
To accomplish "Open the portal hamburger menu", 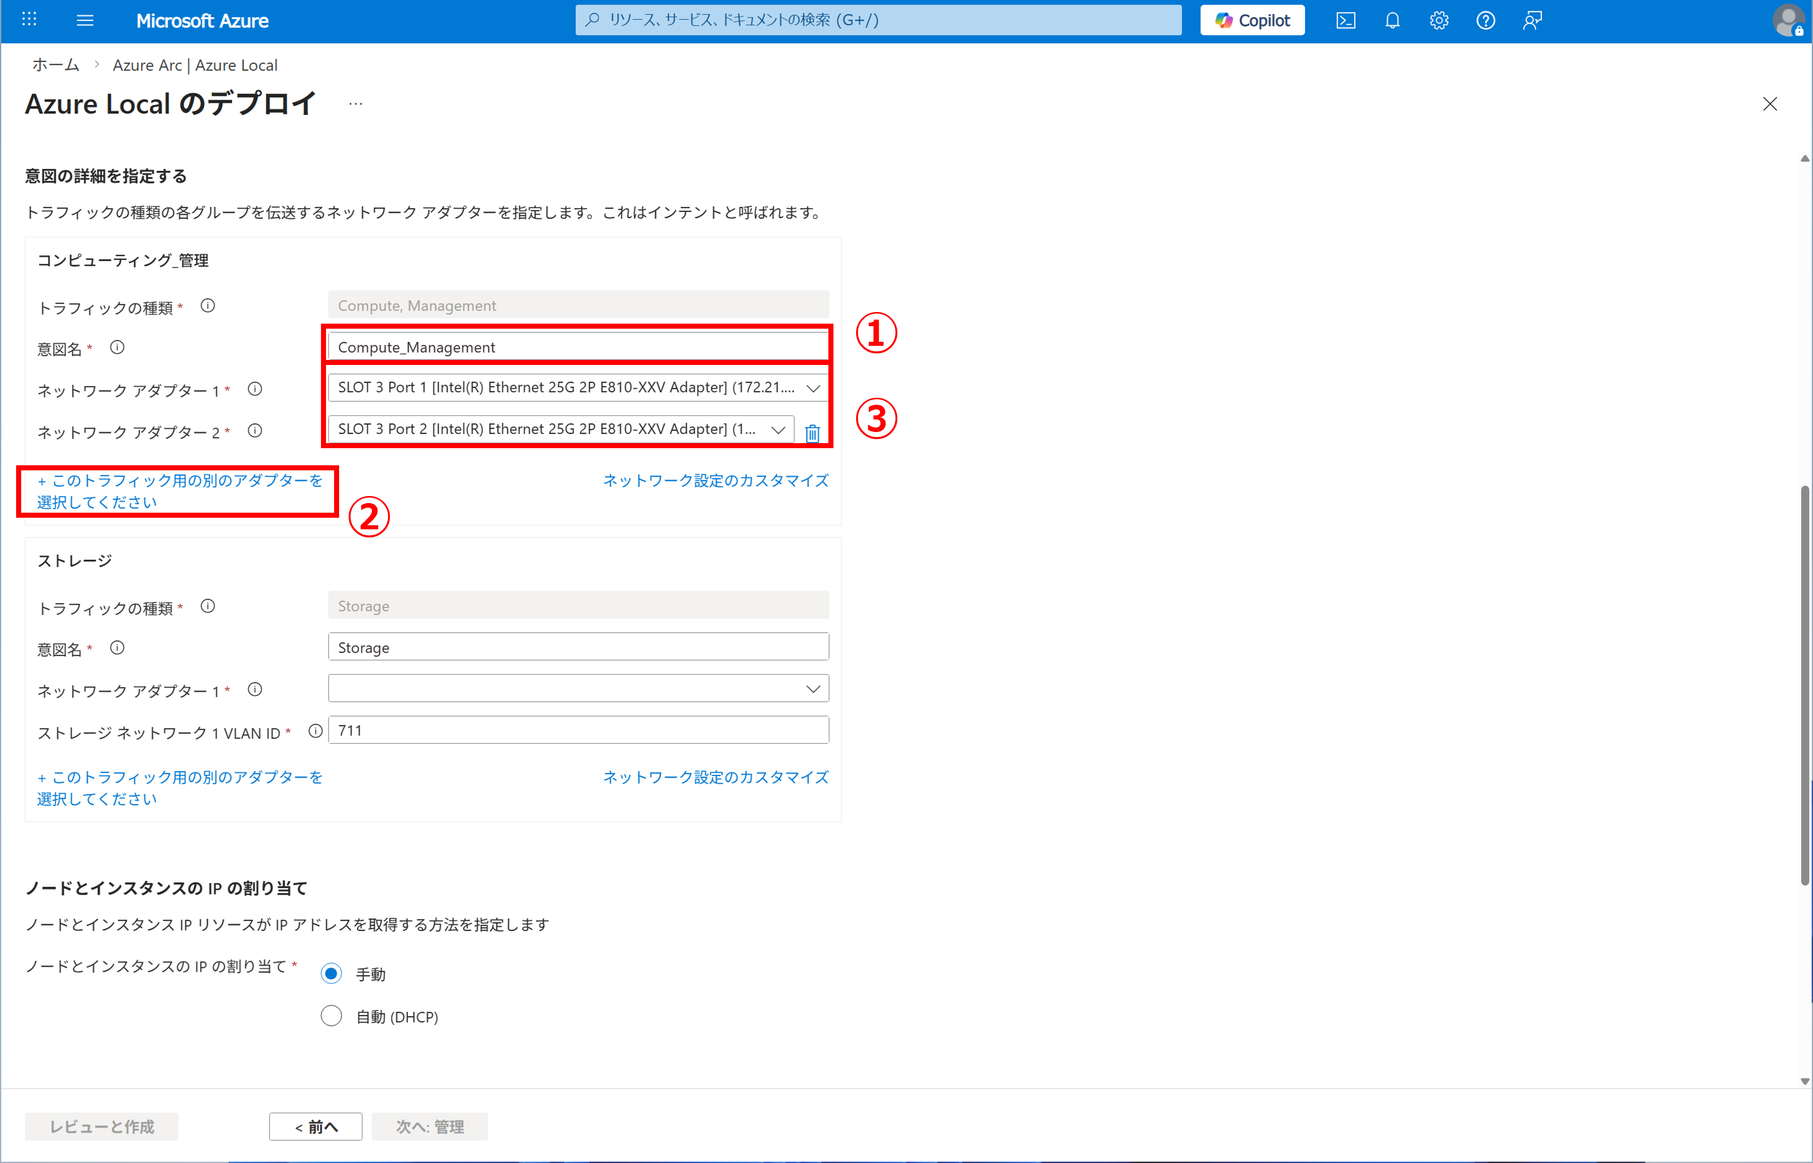I will (85, 20).
